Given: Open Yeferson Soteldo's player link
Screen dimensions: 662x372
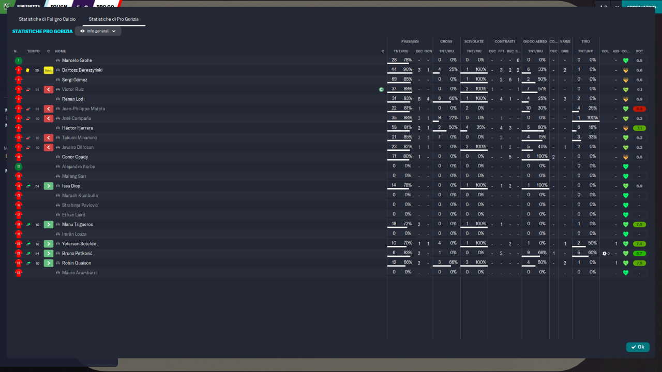Looking at the screenshot, I should 79,244.
